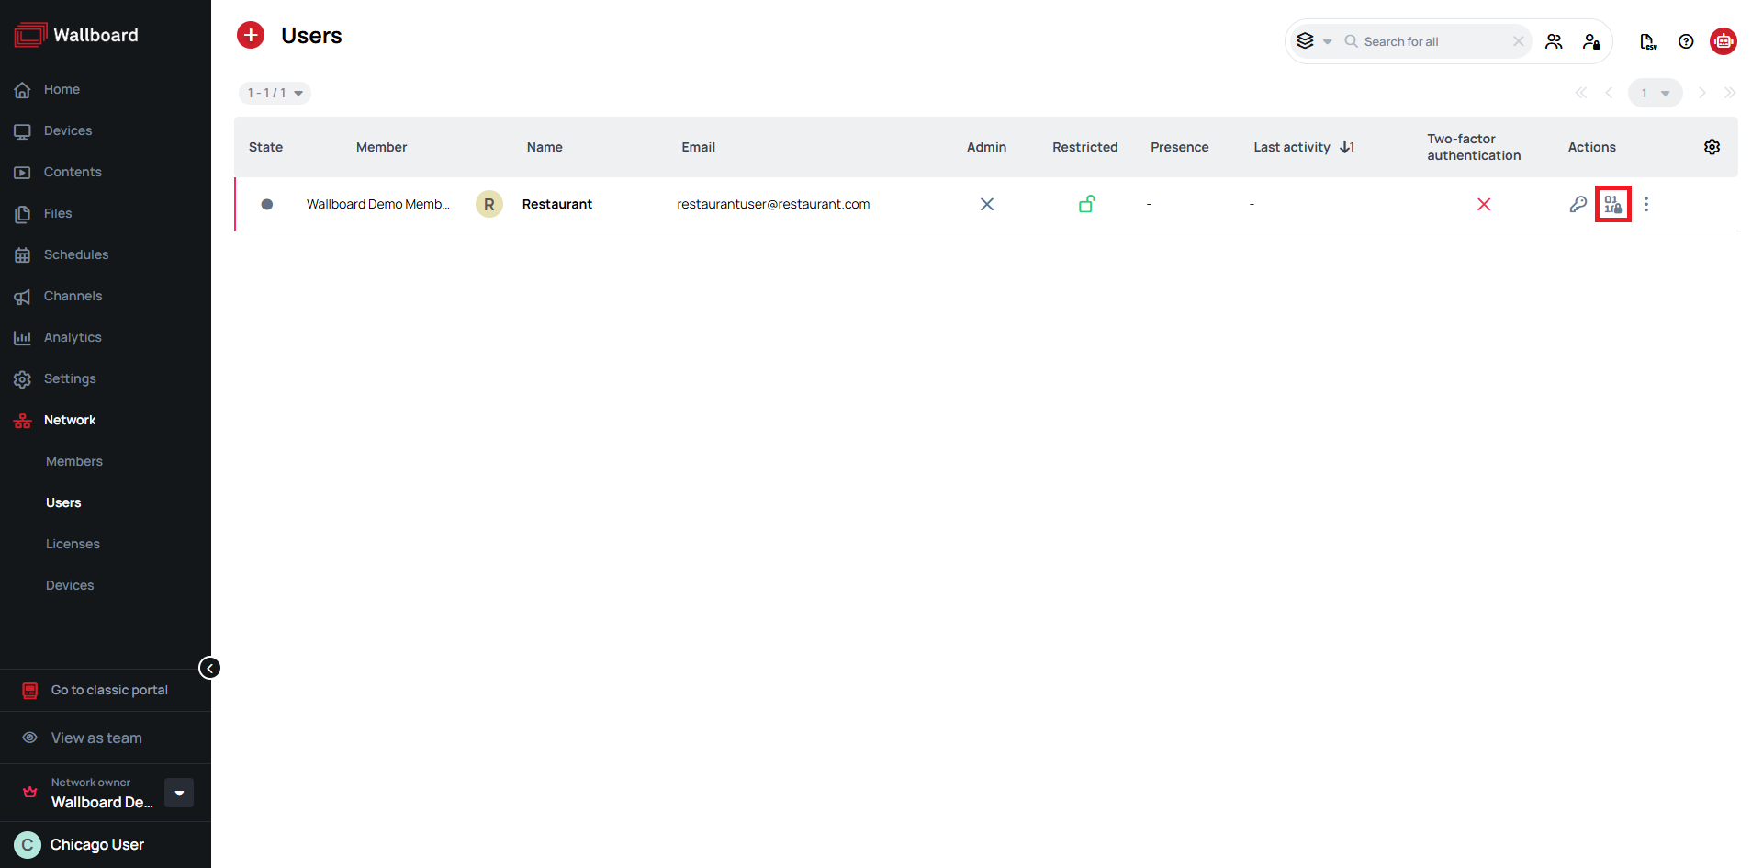Open the three-dot menu for Restaurant user
Viewport: 1763px width, 868px height.
click(1645, 204)
